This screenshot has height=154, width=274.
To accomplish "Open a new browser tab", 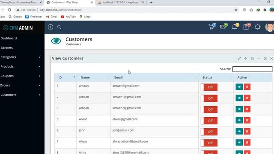I will point(151,3).
